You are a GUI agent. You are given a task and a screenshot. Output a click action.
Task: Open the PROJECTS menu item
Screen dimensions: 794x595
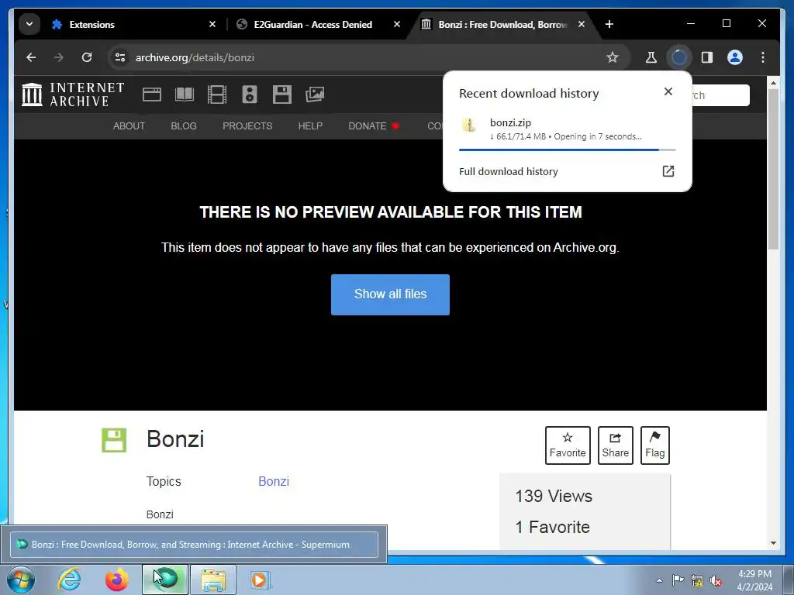pos(247,126)
